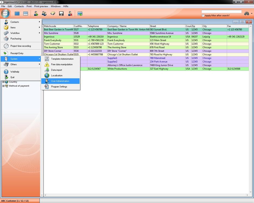Screen dimensions: 254x203
Task: Select Free data manipulation warning entry
Action: (62, 64)
